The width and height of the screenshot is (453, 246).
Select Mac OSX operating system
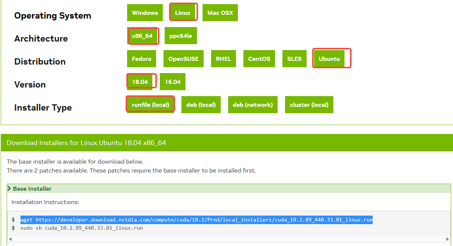click(220, 13)
